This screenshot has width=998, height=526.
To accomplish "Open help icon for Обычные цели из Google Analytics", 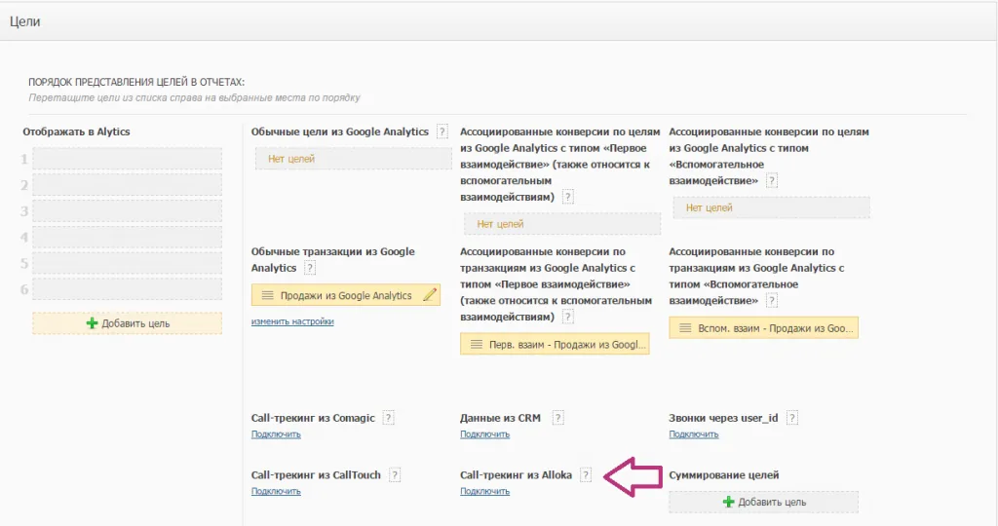I will [x=441, y=131].
